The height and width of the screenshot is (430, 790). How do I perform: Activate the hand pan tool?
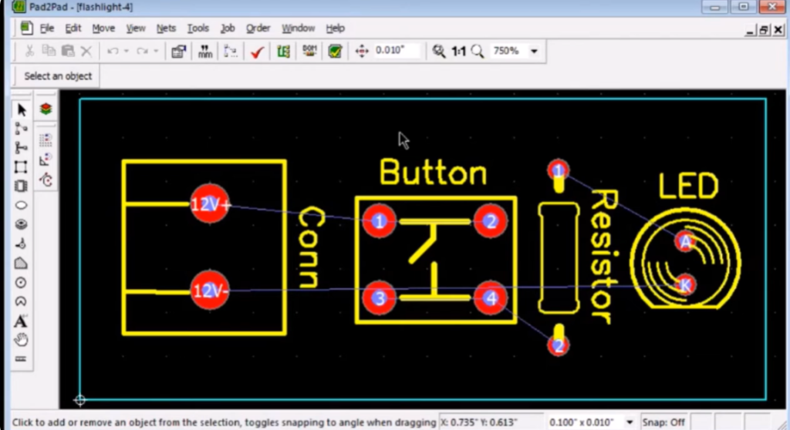point(21,340)
